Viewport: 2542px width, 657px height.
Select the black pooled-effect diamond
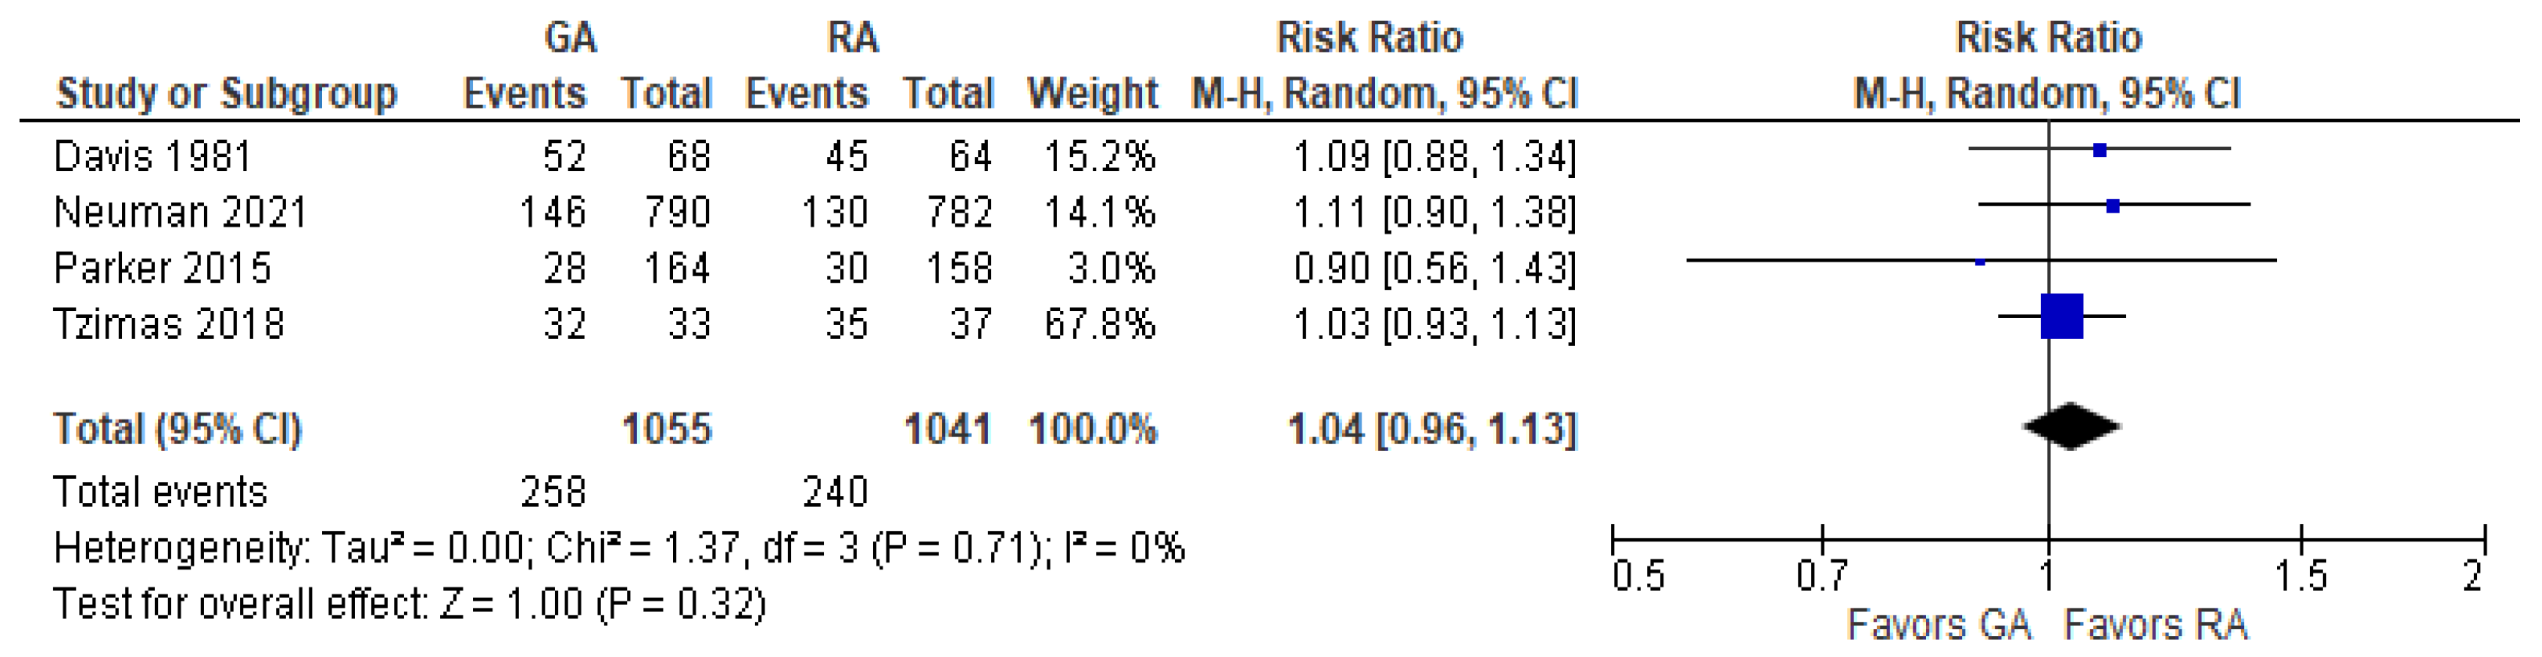[x=2071, y=427]
